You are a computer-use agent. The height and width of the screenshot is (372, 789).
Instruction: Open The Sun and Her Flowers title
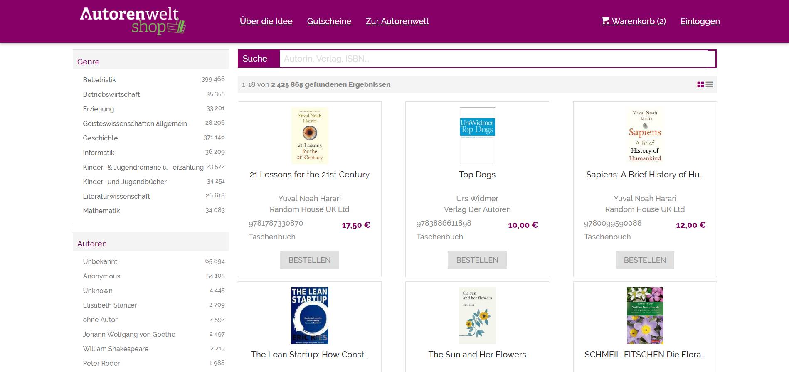477,355
